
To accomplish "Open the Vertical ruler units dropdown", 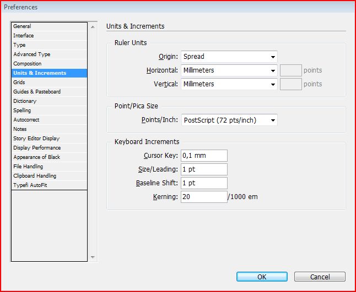I will coord(229,84).
